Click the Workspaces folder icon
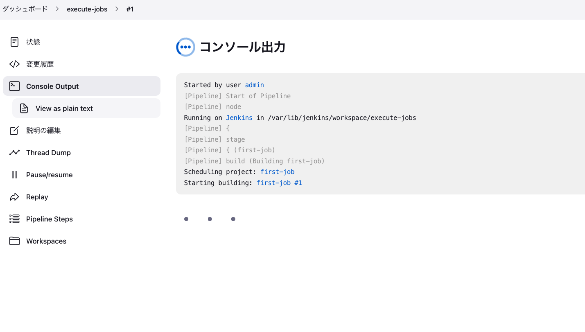Screen dimensions: 585x332 [x=14, y=241]
